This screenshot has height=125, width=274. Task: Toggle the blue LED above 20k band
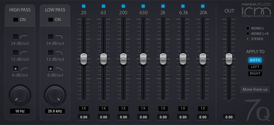tap(203, 6)
